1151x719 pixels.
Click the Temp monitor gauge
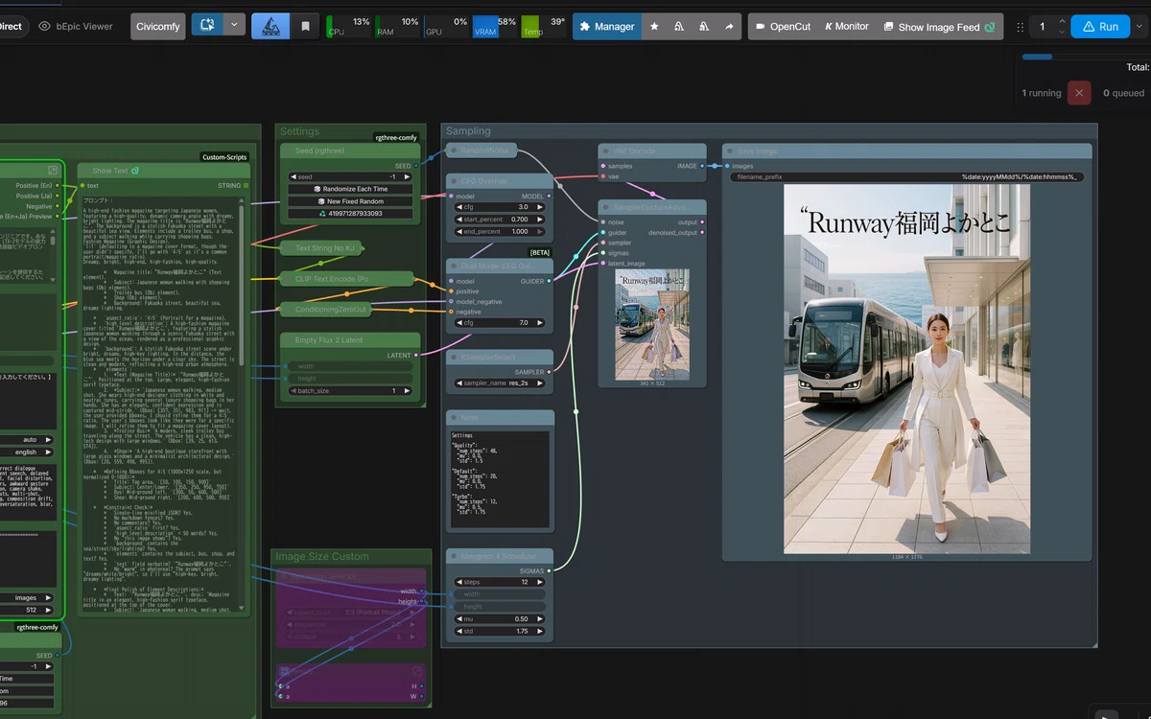[x=544, y=26]
